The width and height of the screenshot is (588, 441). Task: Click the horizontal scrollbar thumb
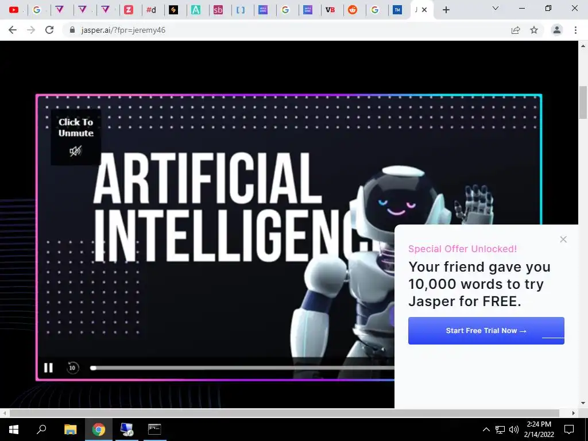click(x=284, y=413)
